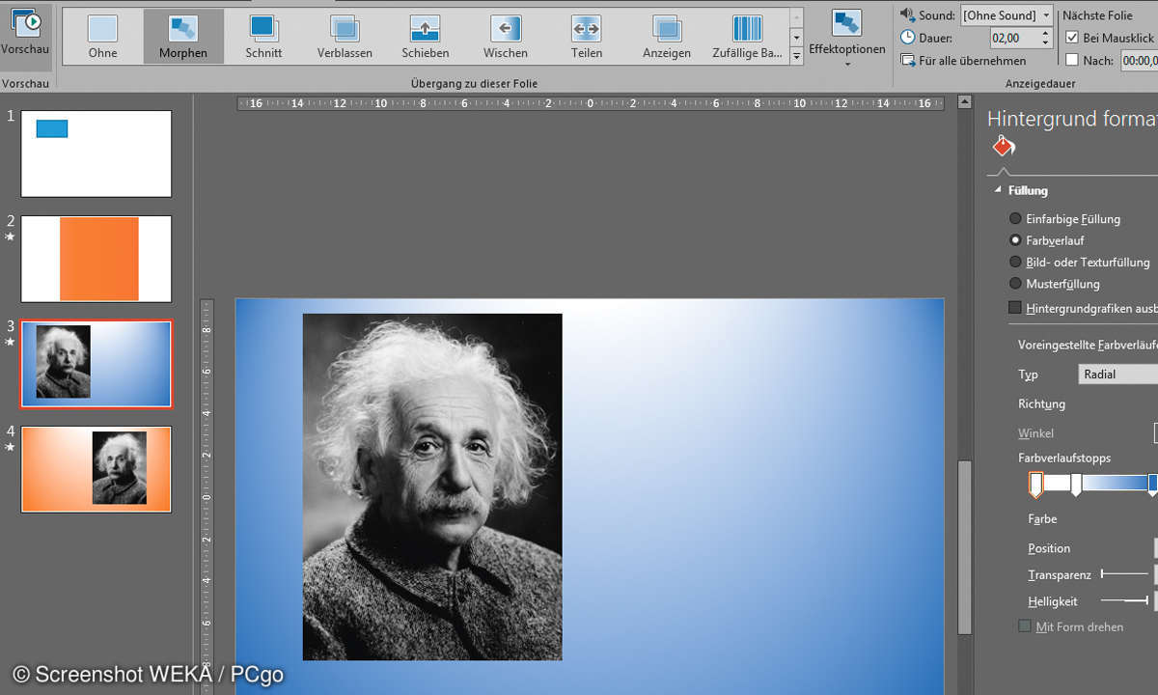Click the Winkel label

[1035, 433]
